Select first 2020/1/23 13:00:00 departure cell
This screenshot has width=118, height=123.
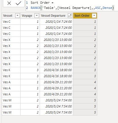click(57, 40)
